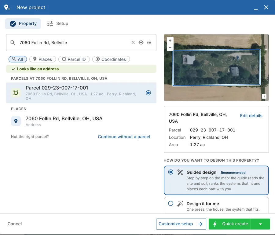The width and height of the screenshot is (275, 235).
Task: Click the Guided design wand icon
Action: point(180,172)
